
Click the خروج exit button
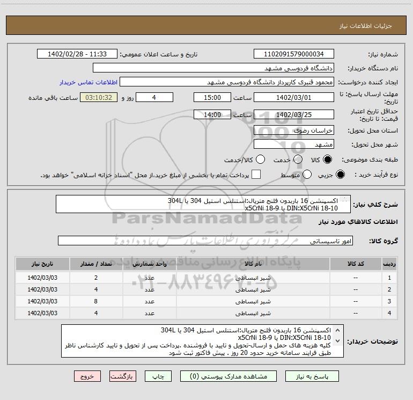[x=87, y=376]
